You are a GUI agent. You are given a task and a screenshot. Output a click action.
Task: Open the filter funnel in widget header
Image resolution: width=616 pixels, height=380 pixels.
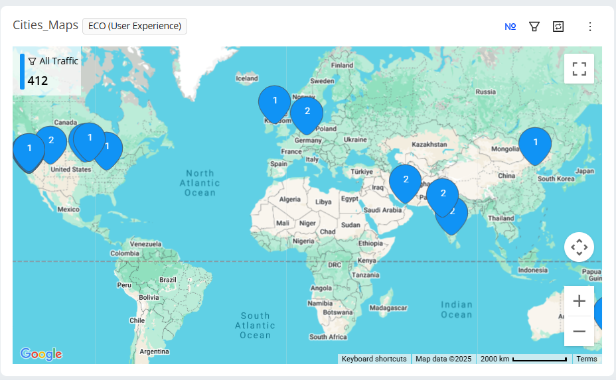[x=534, y=27]
